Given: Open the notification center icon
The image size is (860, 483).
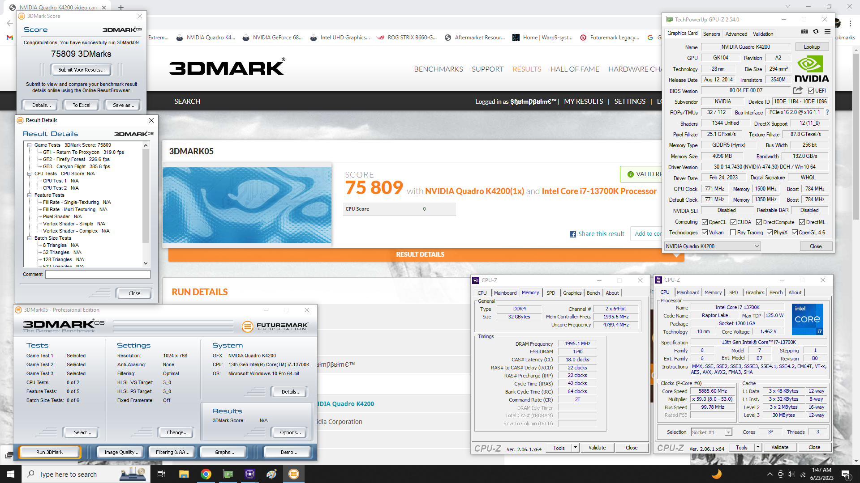Looking at the screenshot, I should coord(845,474).
